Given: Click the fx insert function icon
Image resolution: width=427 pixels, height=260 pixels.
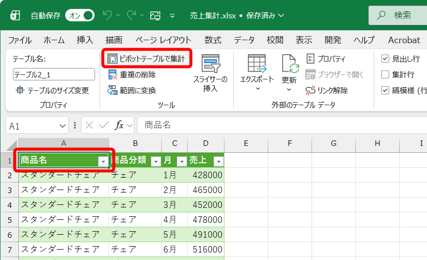Looking at the screenshot, I should tap(119, 125).
